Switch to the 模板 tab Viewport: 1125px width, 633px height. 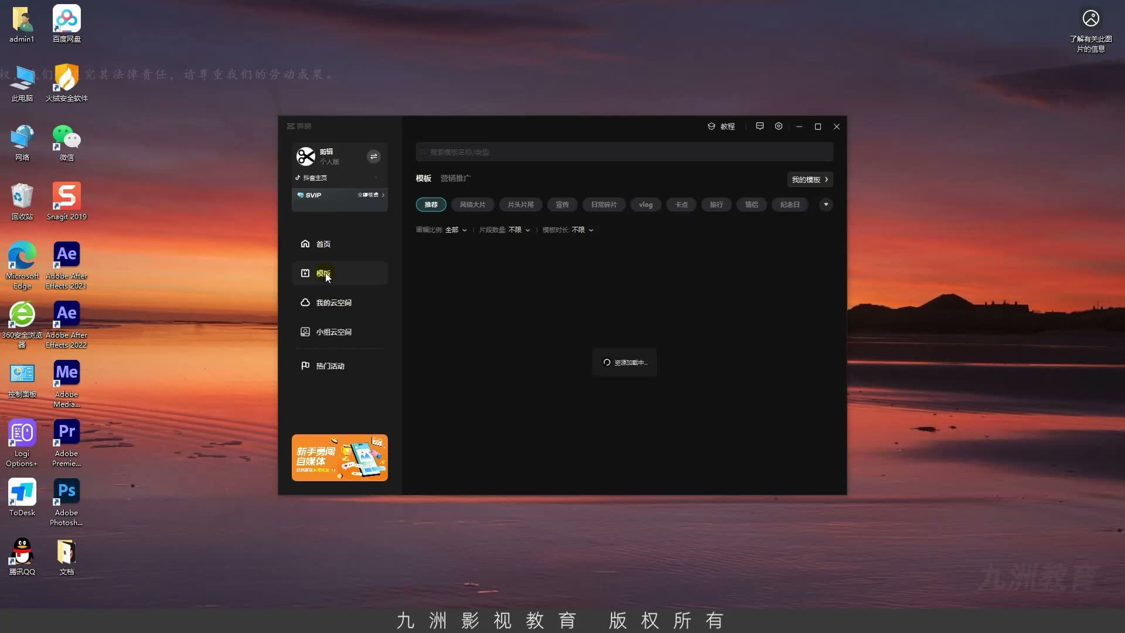tap(424, 178)
